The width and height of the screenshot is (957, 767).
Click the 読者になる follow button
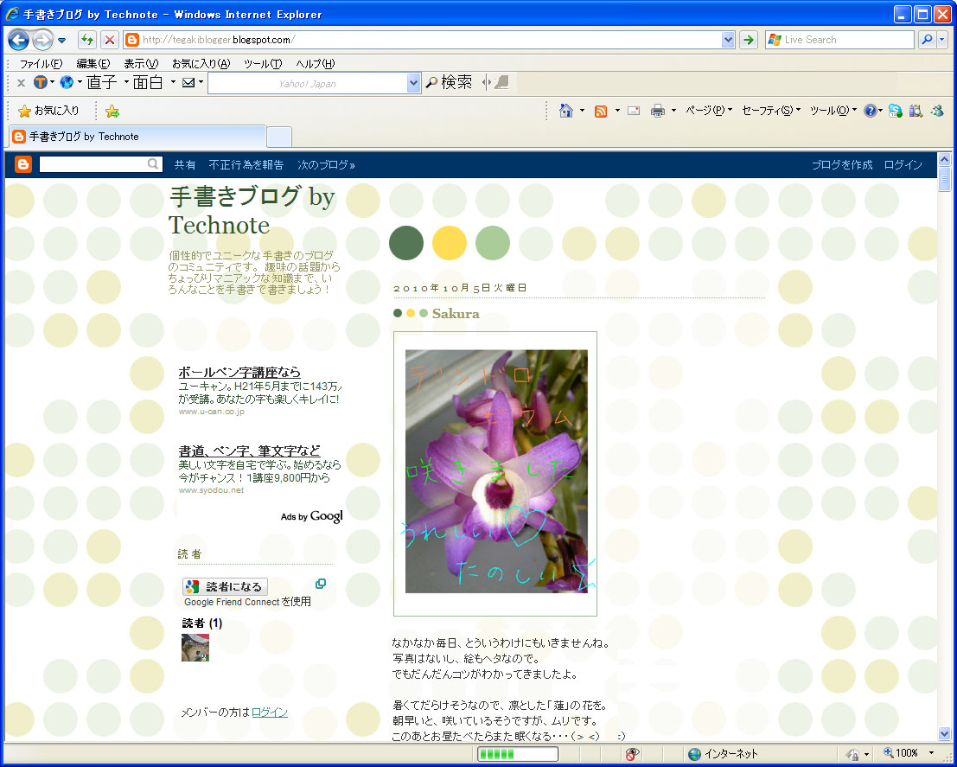click(x=225, y=587)
